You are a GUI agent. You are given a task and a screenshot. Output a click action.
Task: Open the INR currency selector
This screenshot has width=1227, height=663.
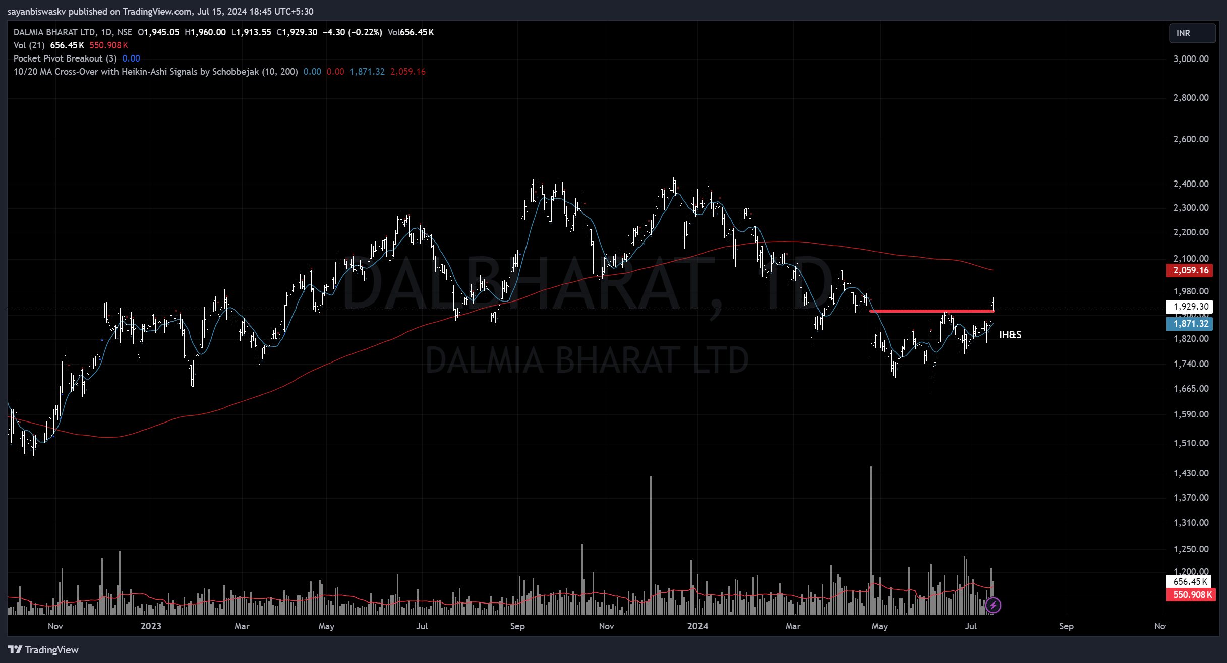click(x=1192, y=33)
